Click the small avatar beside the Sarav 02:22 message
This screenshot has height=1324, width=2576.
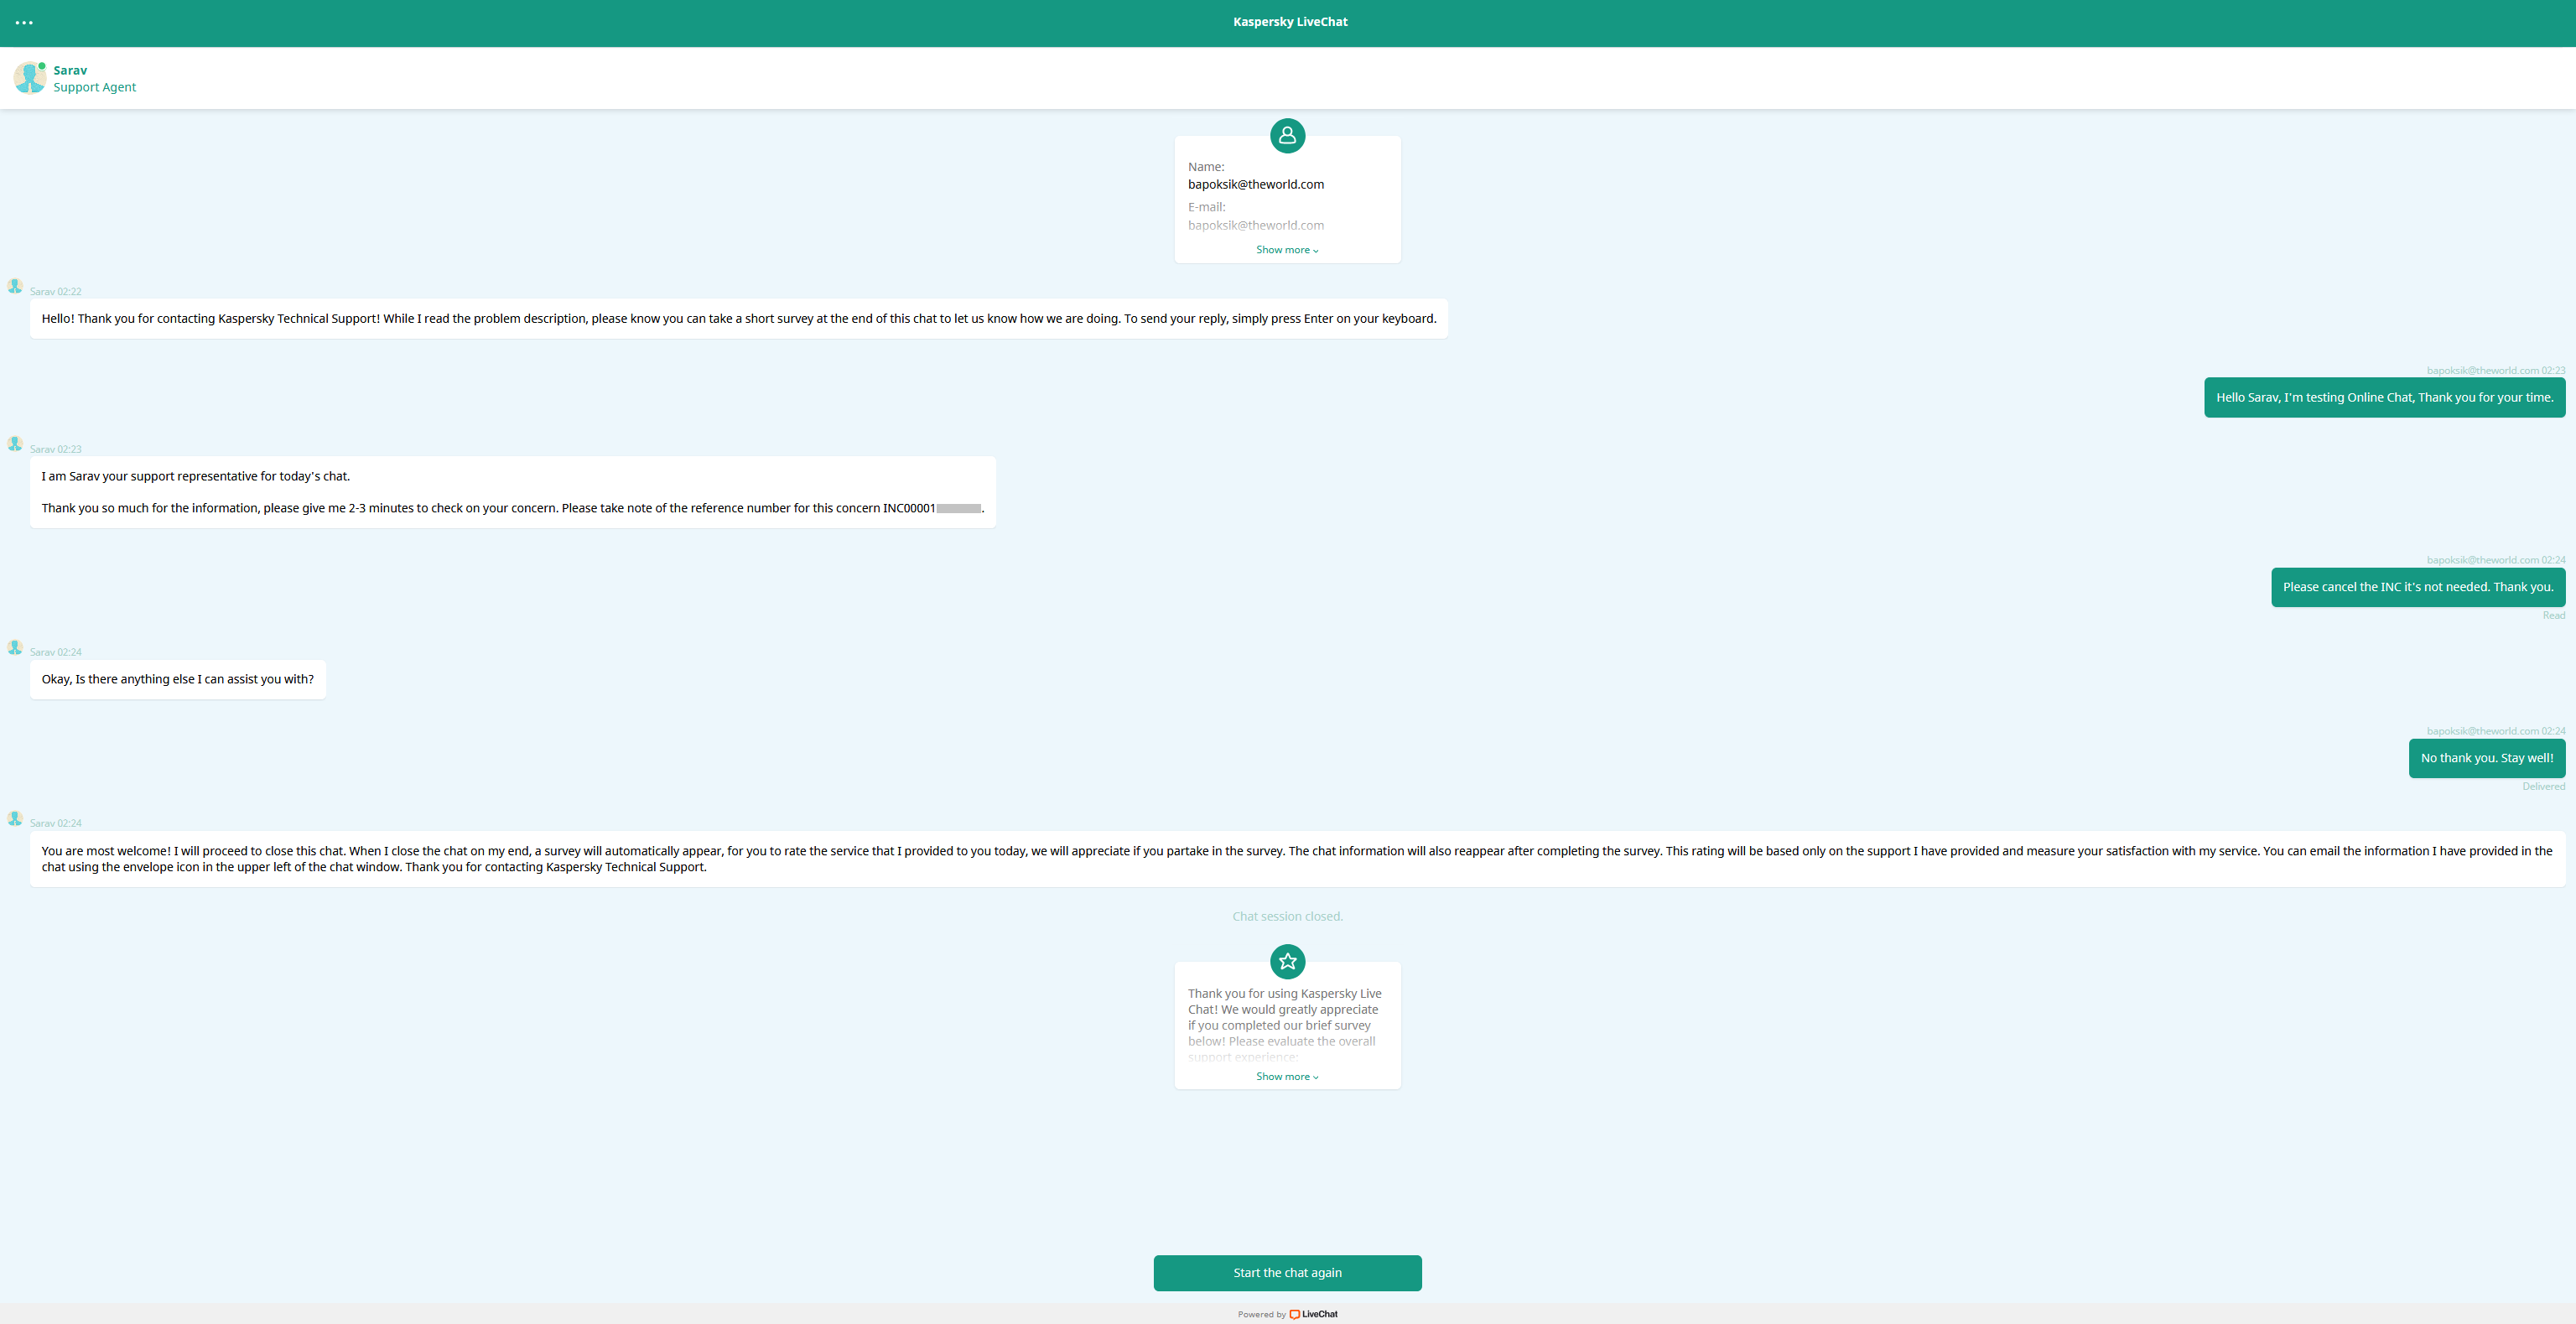(x=15, y=286)
